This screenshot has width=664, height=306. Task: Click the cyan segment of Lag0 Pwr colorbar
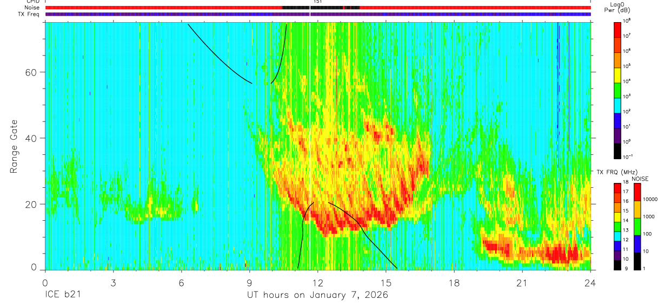pos(617,105)
